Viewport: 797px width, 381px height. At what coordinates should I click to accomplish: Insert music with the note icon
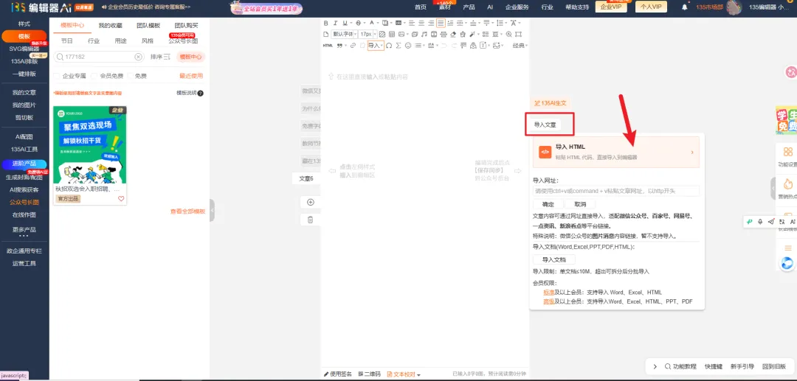[x=424, y=34]
